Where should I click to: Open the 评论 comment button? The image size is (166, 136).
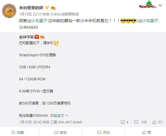point(103,132)
